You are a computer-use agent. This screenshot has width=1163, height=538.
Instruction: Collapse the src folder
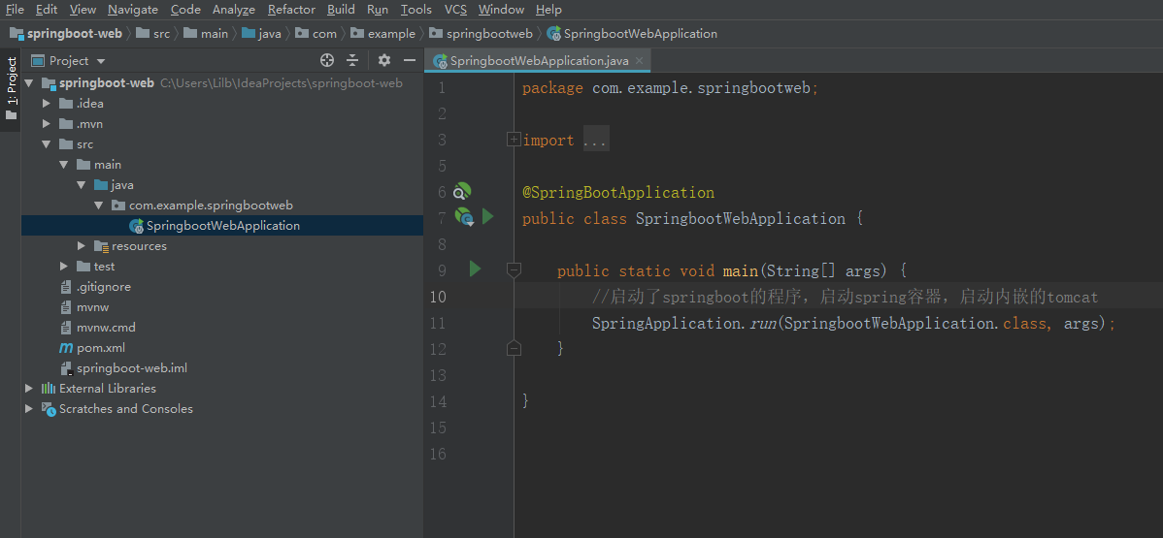(x=47, y=144)
